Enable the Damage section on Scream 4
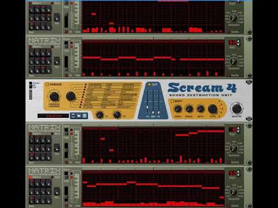The height and width of the screenshot is (208, 278). point(47,84)
